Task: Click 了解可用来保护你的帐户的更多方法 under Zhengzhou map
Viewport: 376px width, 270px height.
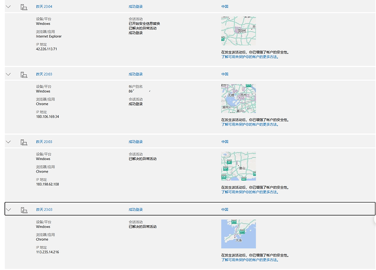Action: pyautogui.click(x=250, y=57)
